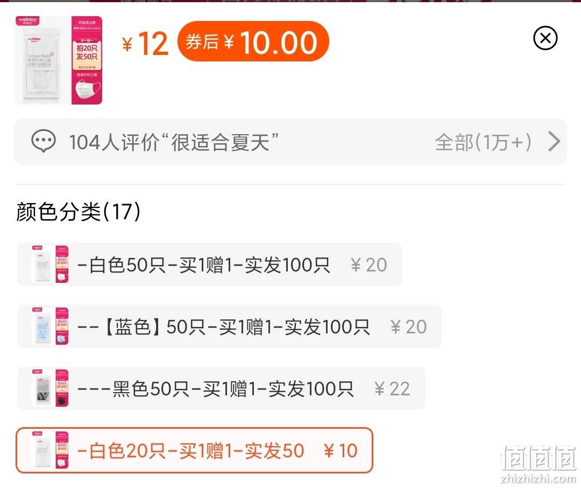581x488 pixels.
Task: Select 黑色50只 买1赠1 实发100只 option
Action: [221, 388]
